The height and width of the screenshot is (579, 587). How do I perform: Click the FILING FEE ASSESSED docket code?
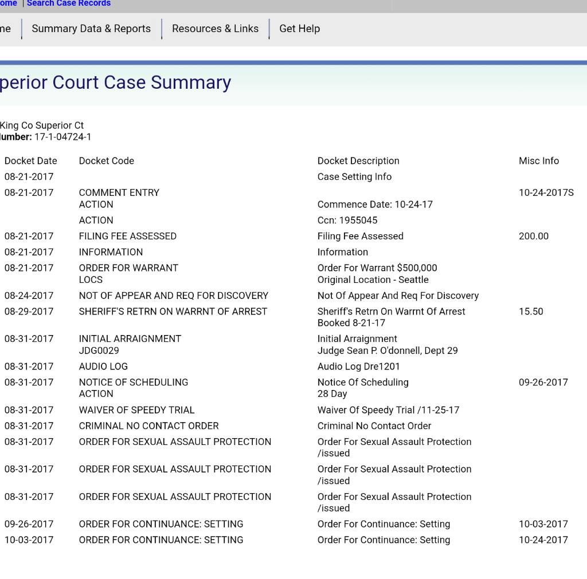127,236
